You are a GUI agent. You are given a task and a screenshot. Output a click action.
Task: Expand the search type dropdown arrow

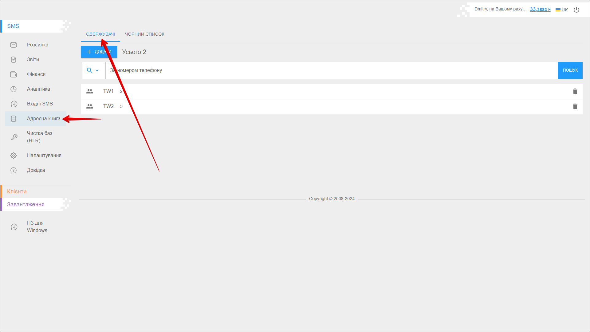[x=97, y=70]
